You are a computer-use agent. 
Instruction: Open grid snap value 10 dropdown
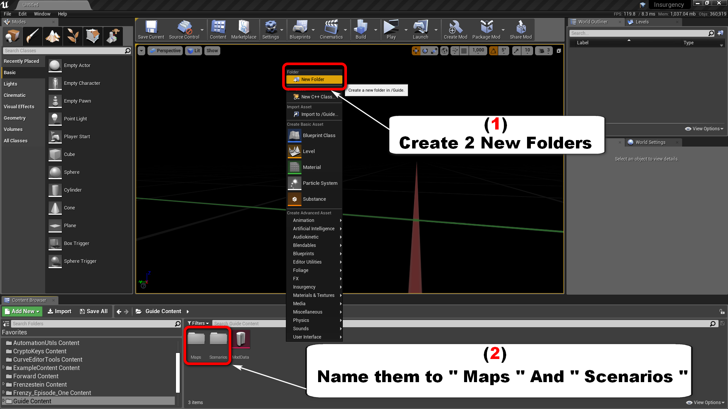pyautogui.click(x=527, y=51)
